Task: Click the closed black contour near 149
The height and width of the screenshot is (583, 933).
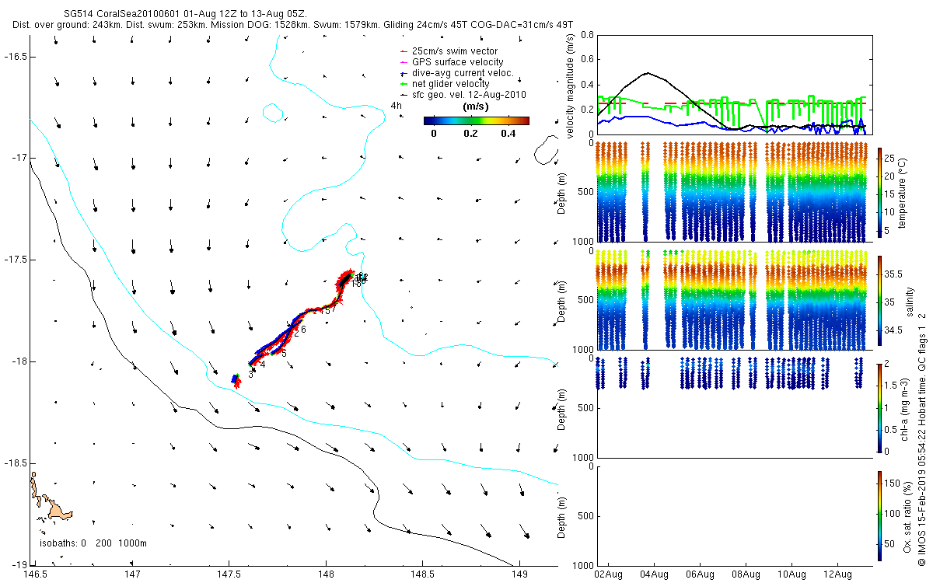Action: pyautogui.click(x=548, y=150)
